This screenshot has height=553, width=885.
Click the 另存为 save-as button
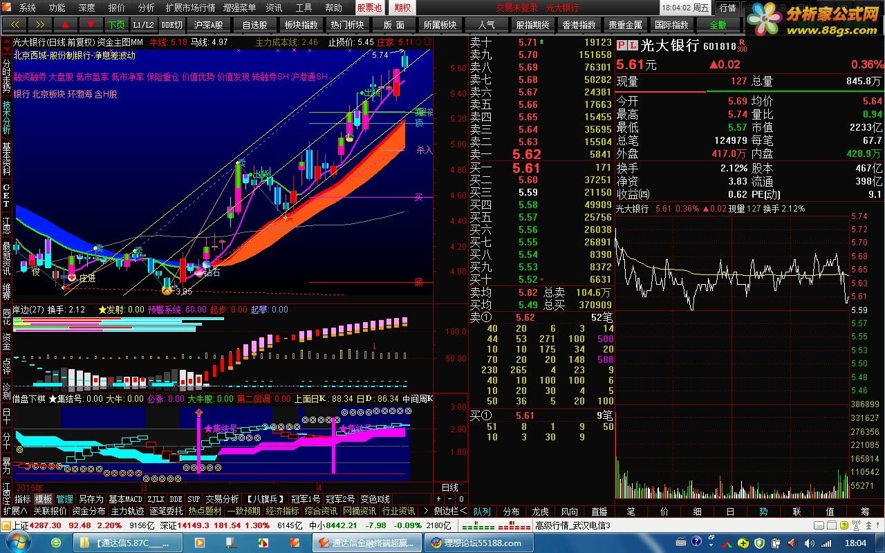[x=91, y=499]
